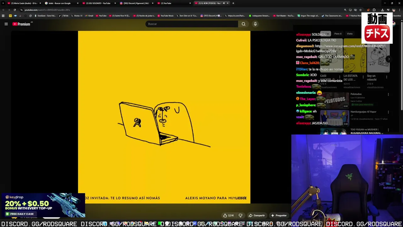Close the bidet Google tab
This screenshot has width=403, height=227.
point(78,3)
